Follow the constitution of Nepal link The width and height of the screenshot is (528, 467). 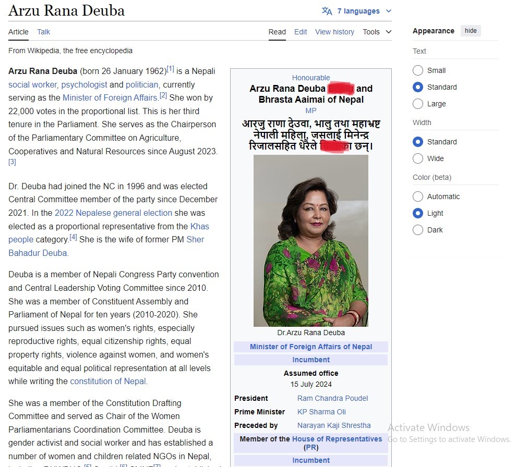(x=108, y=381)
